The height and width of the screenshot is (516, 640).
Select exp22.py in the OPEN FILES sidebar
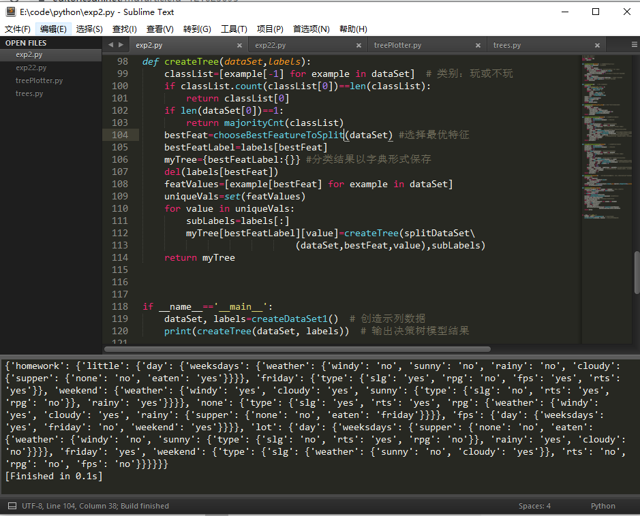tap(31, 67)
